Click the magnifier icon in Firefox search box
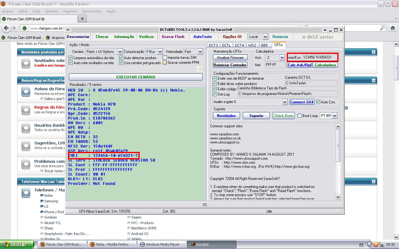The image size is (399, 249). coord(382,28)
